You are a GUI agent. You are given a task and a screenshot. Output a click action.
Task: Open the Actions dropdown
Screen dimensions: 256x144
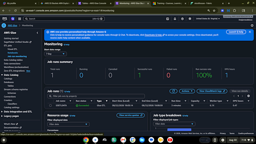(187, 91)
